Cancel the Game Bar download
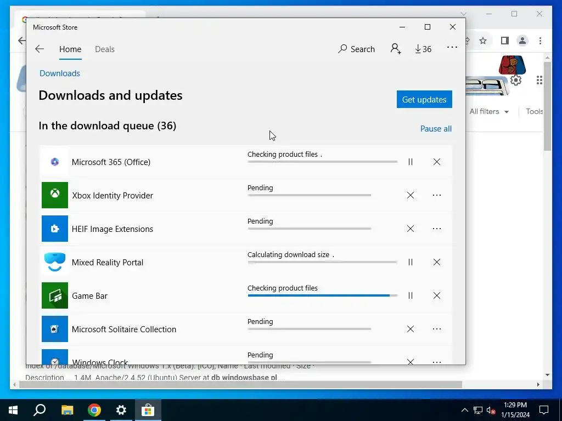 pos(436,295)
